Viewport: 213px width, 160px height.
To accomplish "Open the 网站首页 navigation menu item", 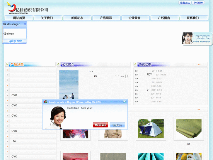I will tap(19, 18).
